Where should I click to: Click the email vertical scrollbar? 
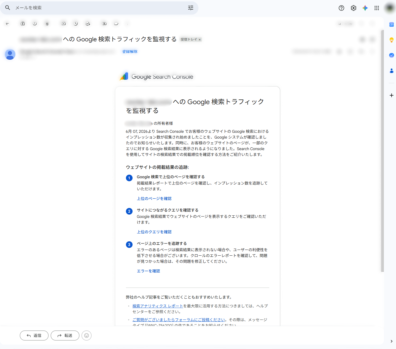tap(382, 151)
